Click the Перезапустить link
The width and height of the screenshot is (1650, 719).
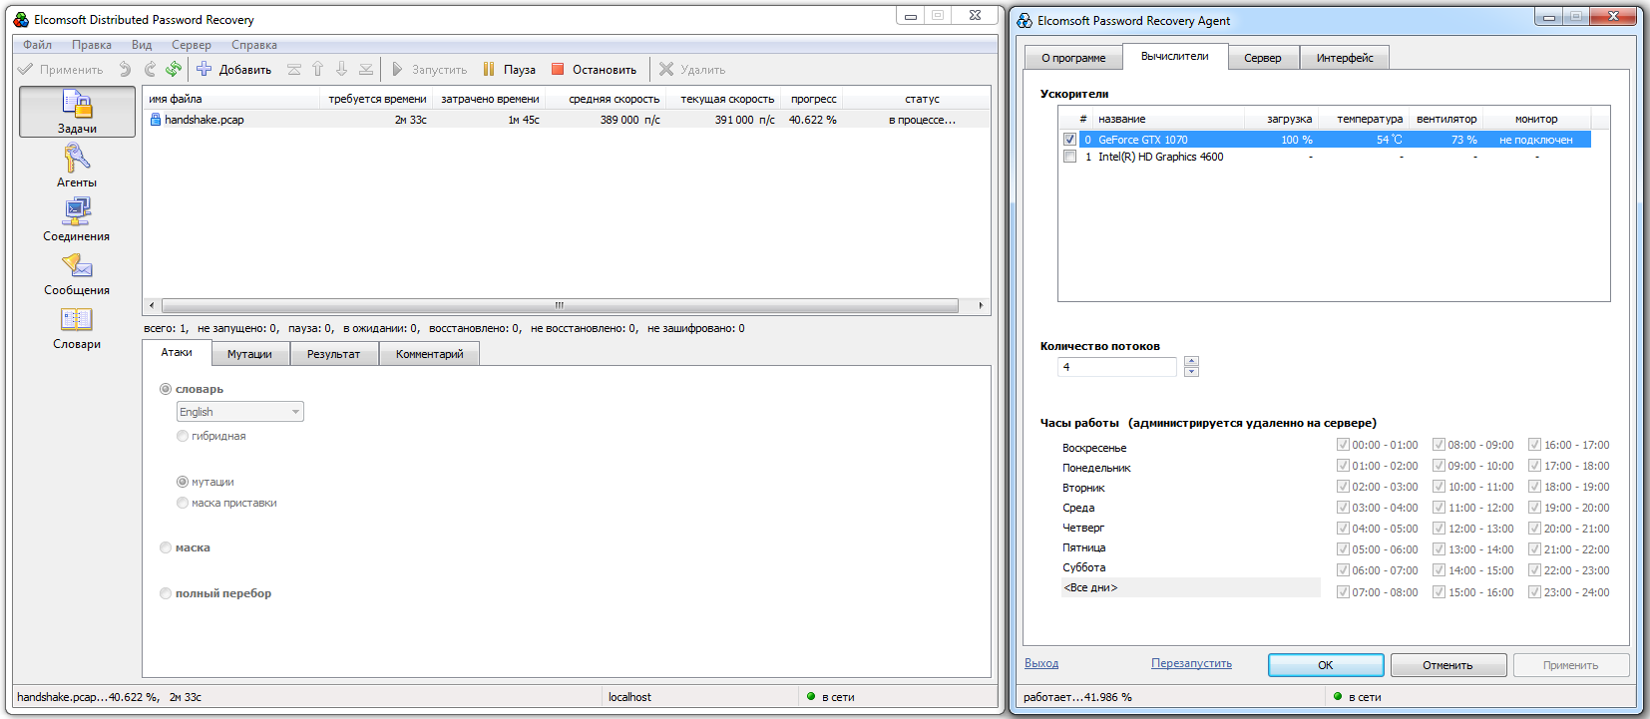point(1191,663)
